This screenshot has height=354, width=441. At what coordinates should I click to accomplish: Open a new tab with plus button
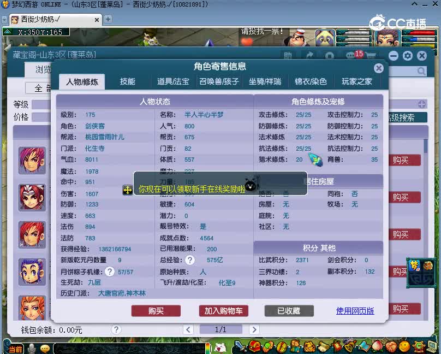(x=108, y=19)
